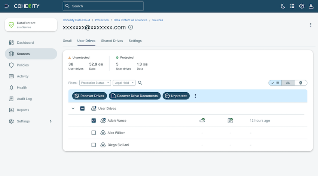Image resolution: width=318 pixels, height=176 pixels.
Task: Open the Settings tab
Action: (x=135, y=41)
